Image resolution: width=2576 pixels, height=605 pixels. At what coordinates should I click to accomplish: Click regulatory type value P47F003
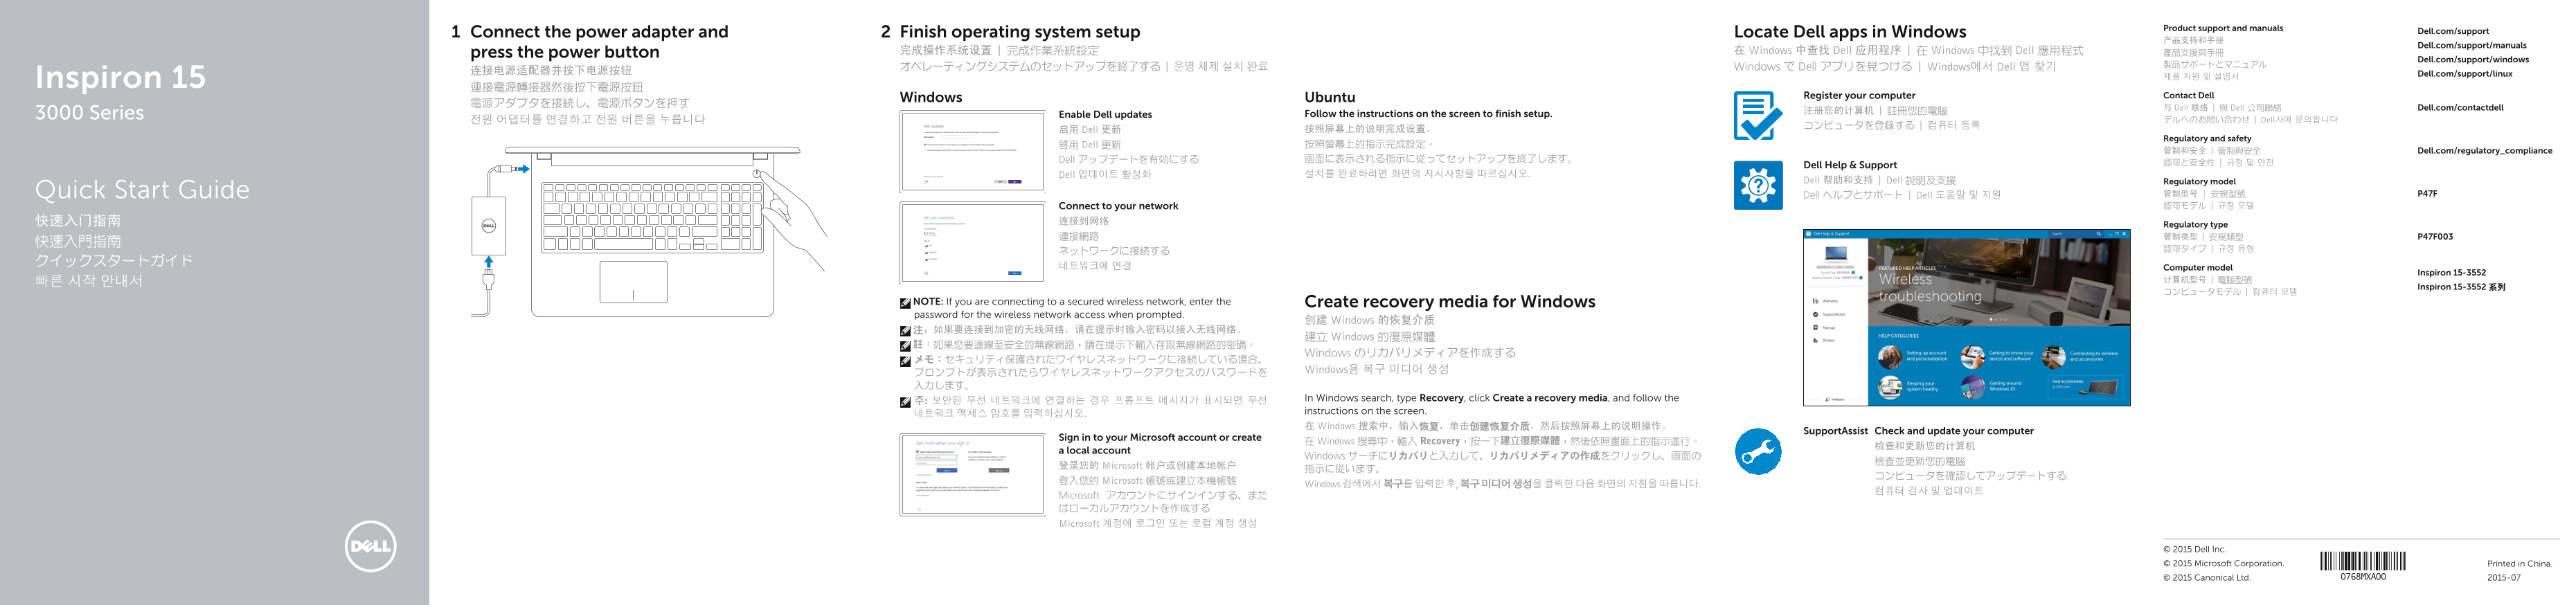coord(2435,236)
